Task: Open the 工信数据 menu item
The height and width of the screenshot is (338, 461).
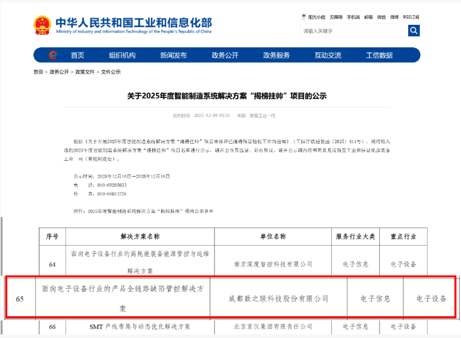Action: [x=379, y=55]
